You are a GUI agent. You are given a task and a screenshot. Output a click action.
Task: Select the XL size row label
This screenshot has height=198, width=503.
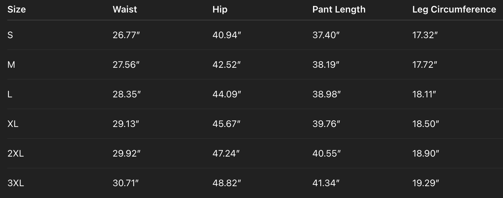(13, 124)
